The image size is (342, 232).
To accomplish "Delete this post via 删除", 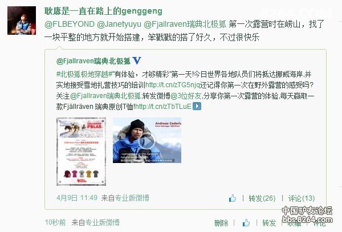I will tap(221, 223).
